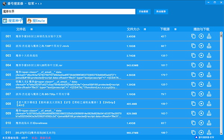Image resolution: width=224 pixels, height=140 pixels.
Task: Copy link for result row 009
Action: click(x=193, y=113)
